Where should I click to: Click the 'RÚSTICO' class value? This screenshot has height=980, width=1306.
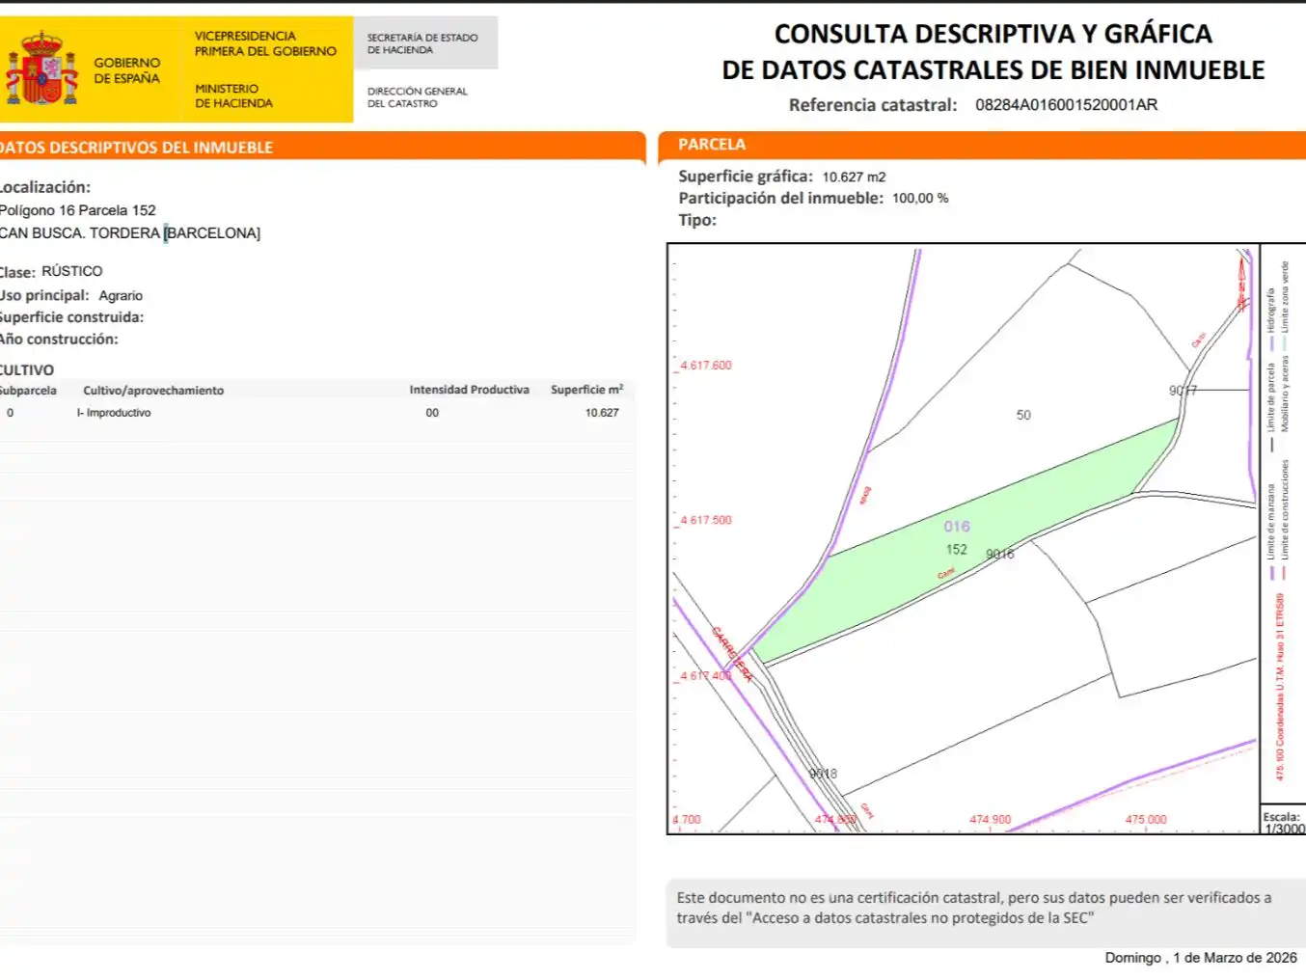tap(72, 271)
